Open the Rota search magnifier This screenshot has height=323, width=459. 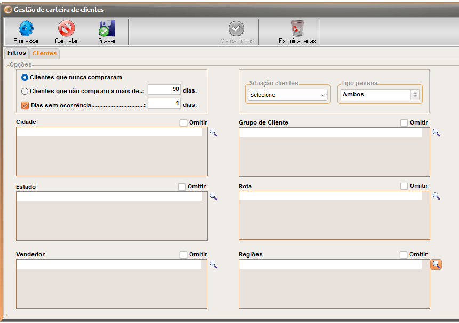436,196
